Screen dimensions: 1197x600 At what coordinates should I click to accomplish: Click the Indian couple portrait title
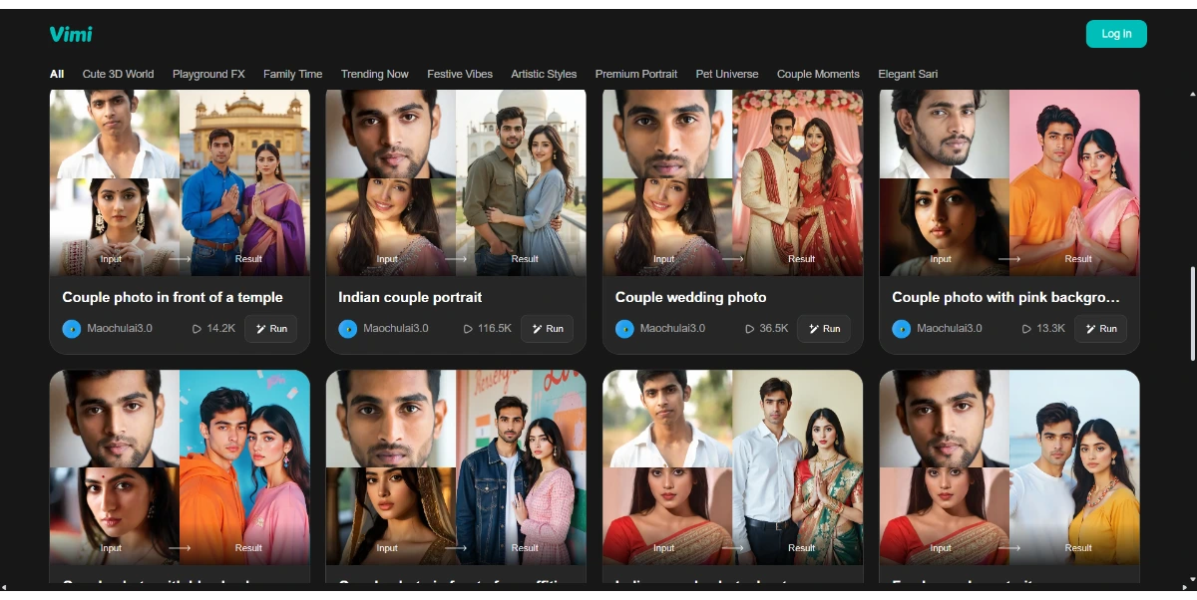pyautogui.click(x=410, y=297)
